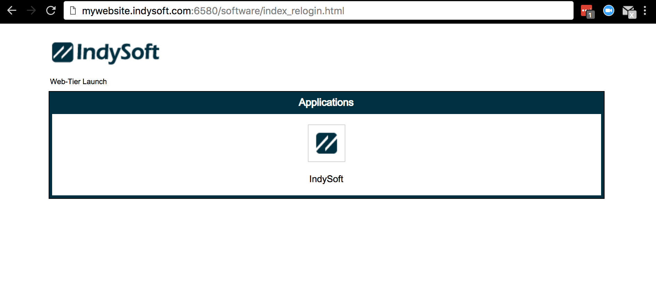The width and height of the screenshot is (656, 308).
Task: Click the IndySoft label under the app icon
Action: [x=326, y=179]
